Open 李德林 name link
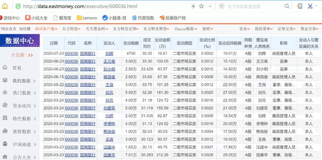This screenshot has height=160, width=322. 109,124
